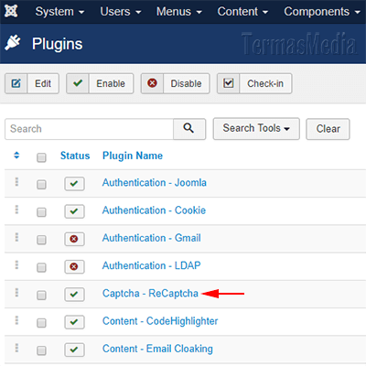Click the Edit toolbar button

[x=32, y=83]
